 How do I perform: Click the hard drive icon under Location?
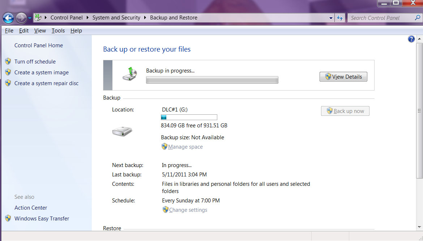(122, 131)
